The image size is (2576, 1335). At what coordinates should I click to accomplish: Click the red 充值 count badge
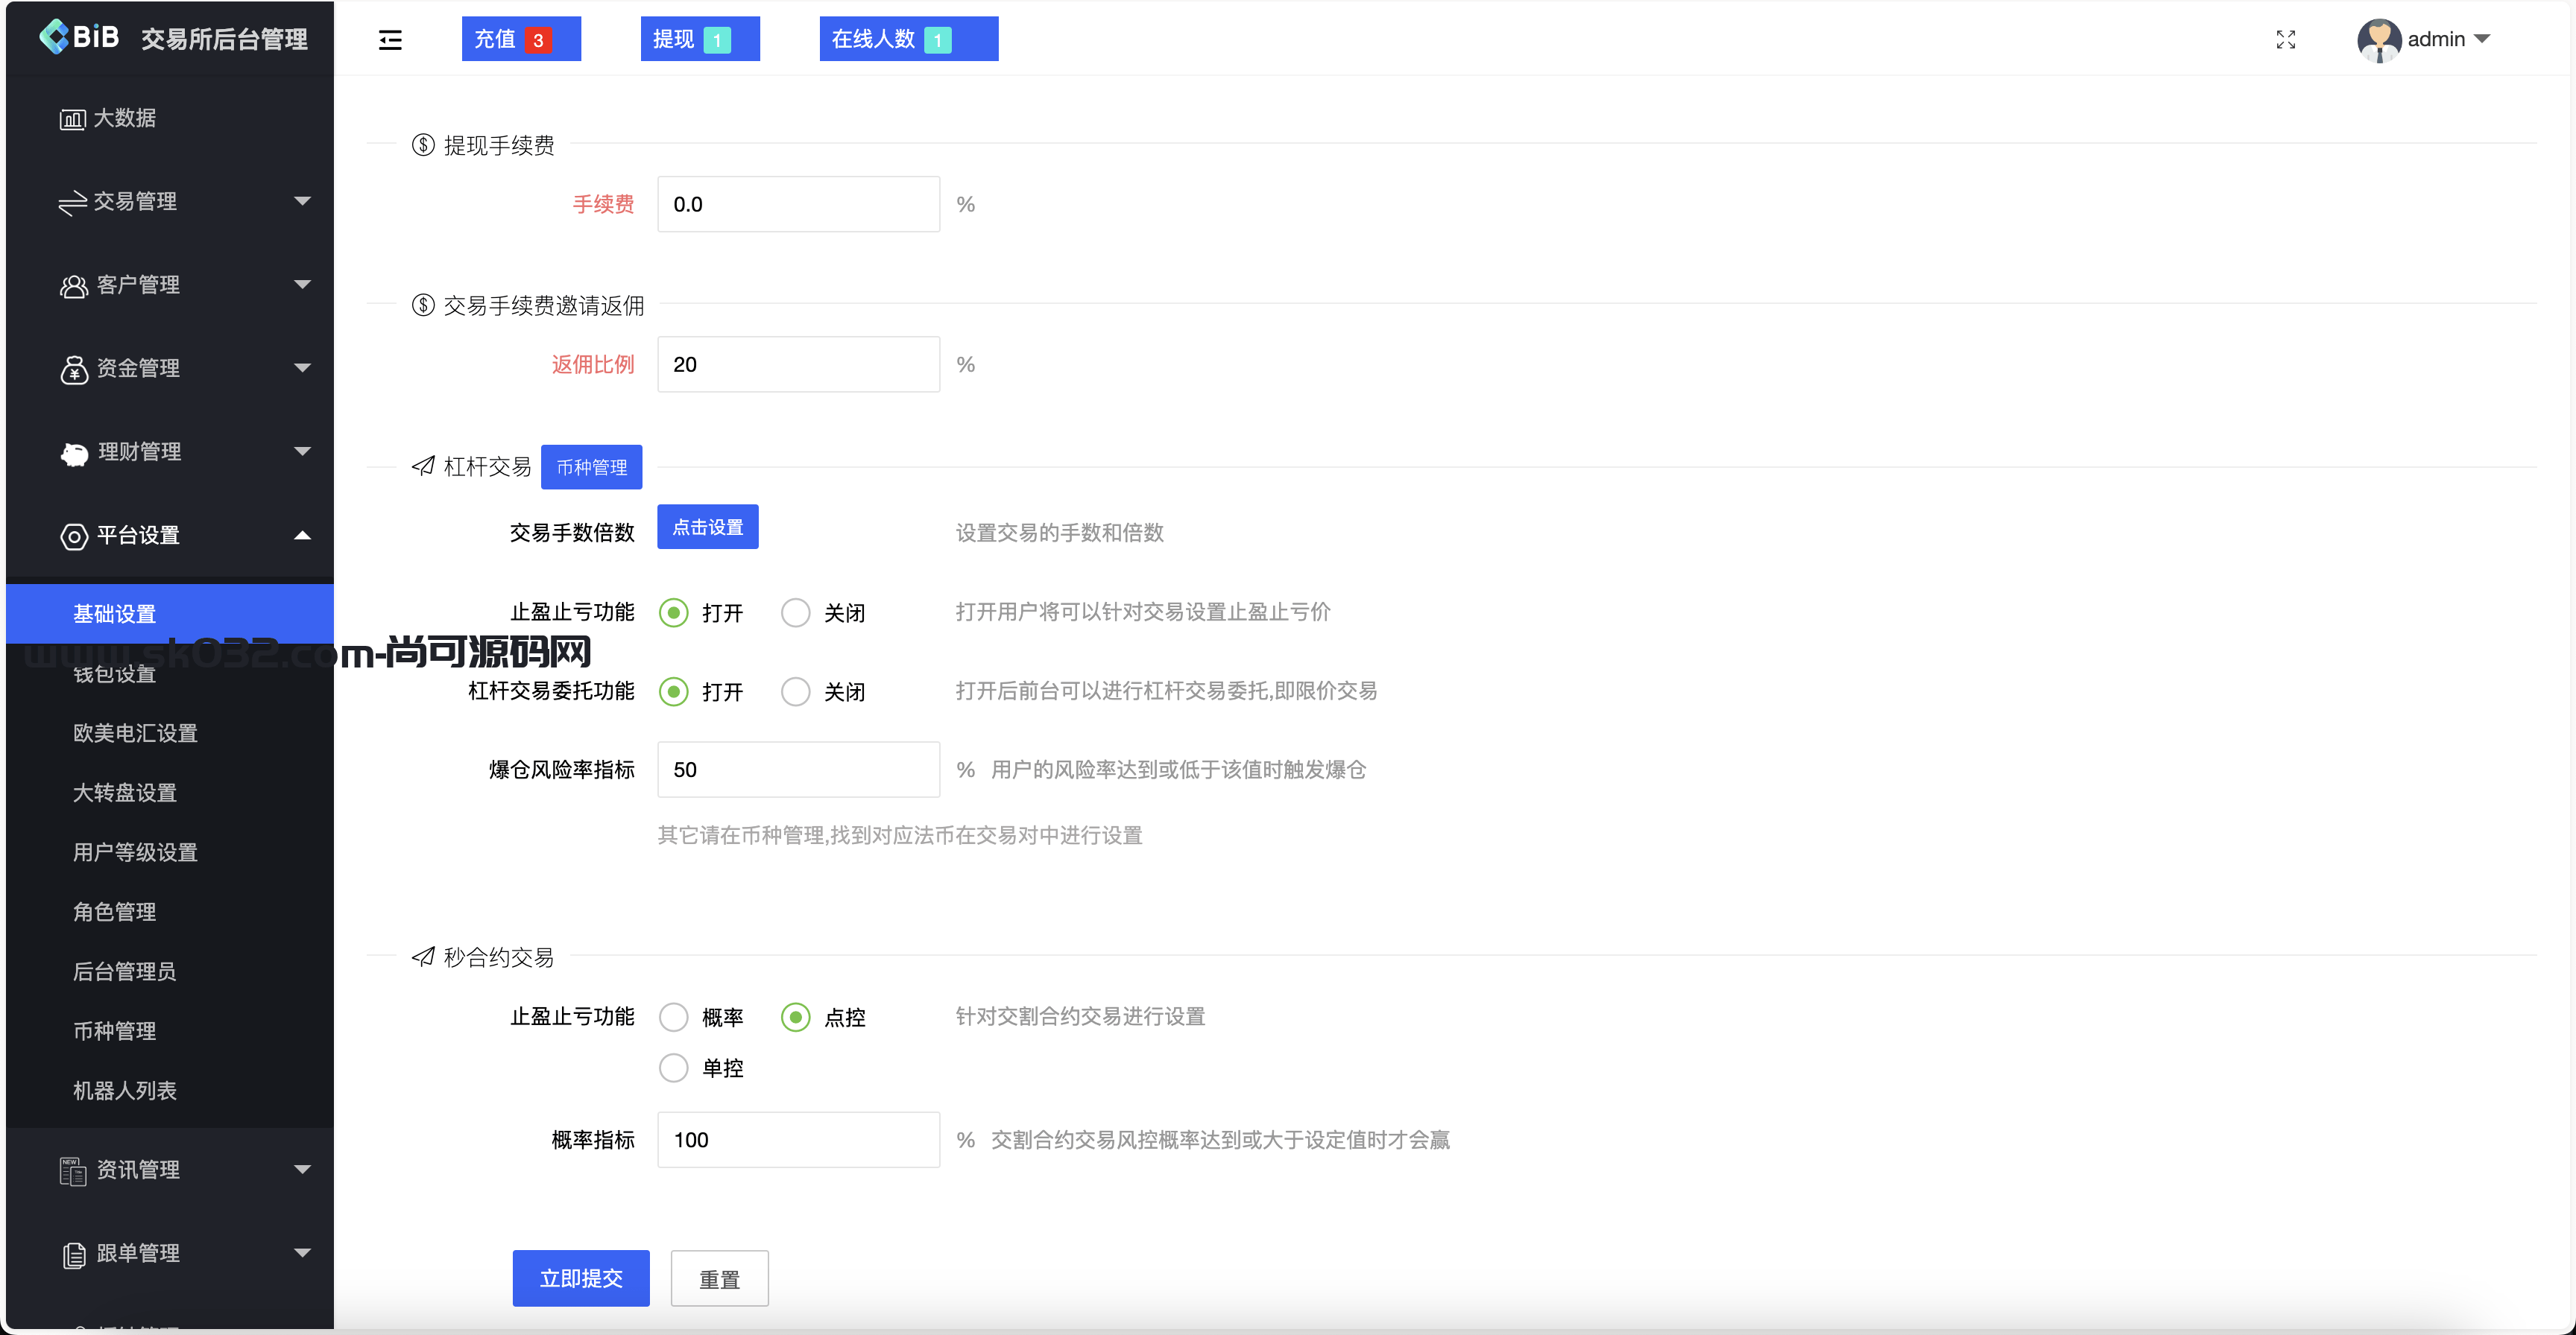538,40
